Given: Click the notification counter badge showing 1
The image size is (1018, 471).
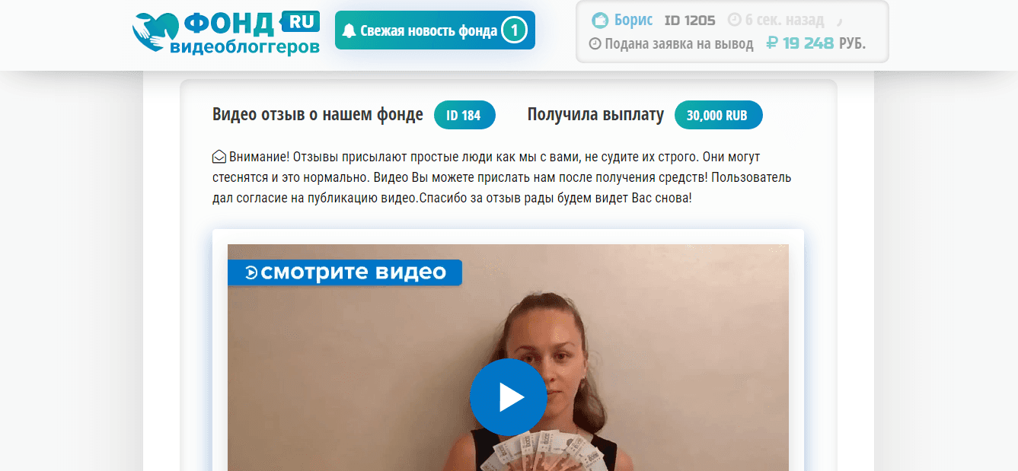Looking at the screenshot, I should (515, 30).
